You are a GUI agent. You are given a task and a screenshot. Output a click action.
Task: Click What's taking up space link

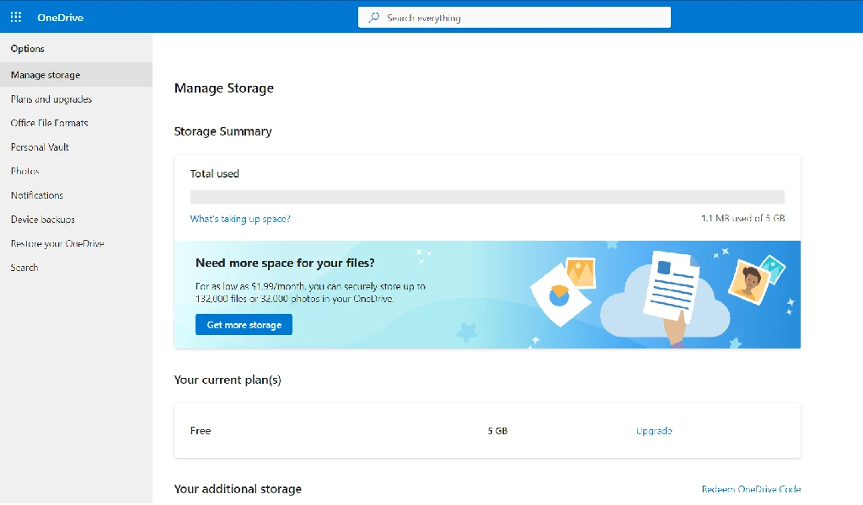(240, 219)
